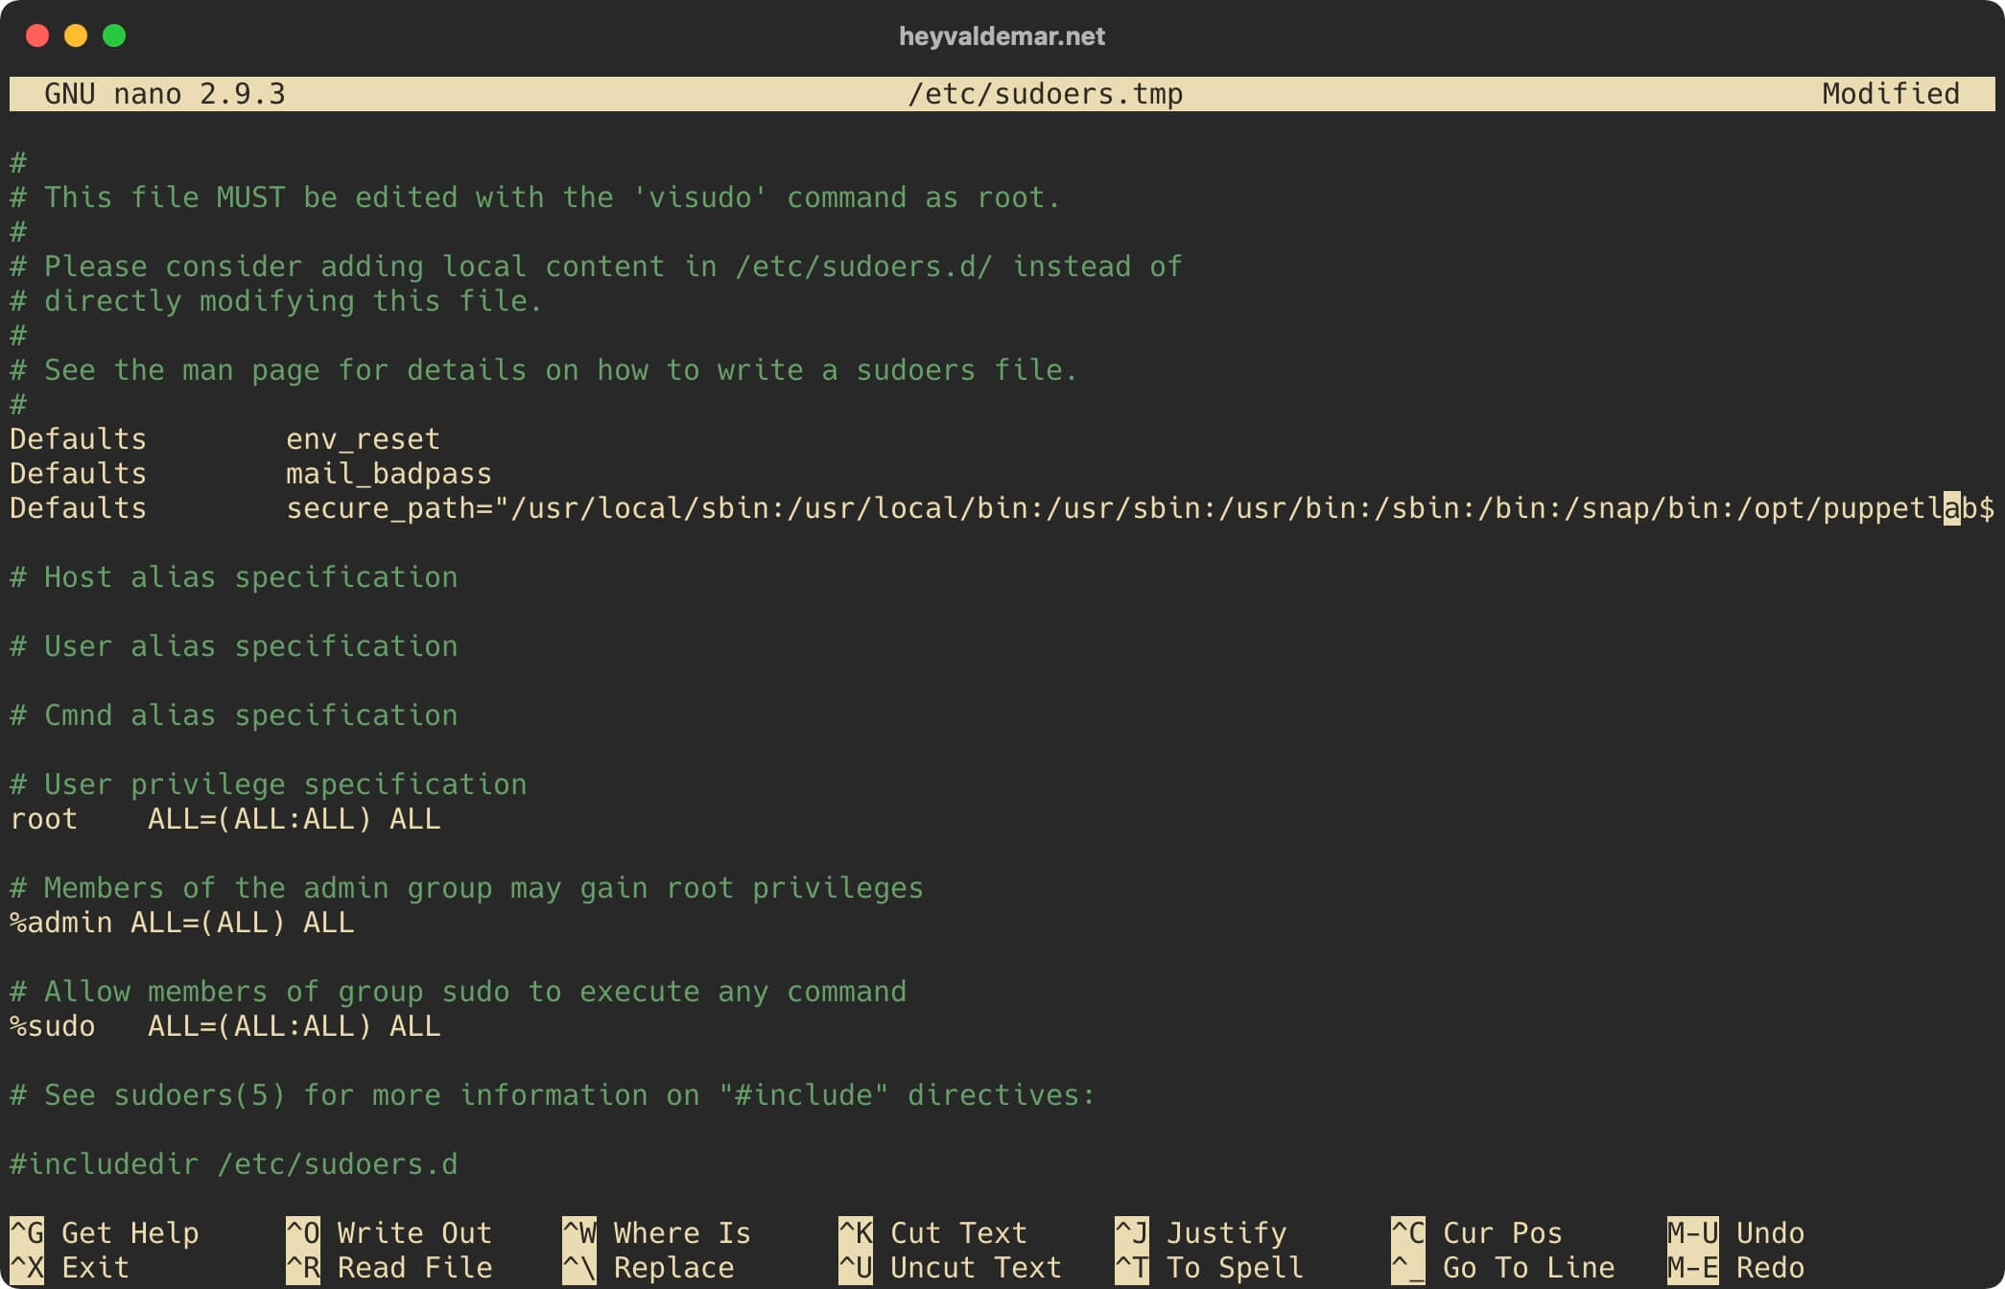Scroll the nano editor content area
Screen dimensions: 2005x1289
[1002, 658]
